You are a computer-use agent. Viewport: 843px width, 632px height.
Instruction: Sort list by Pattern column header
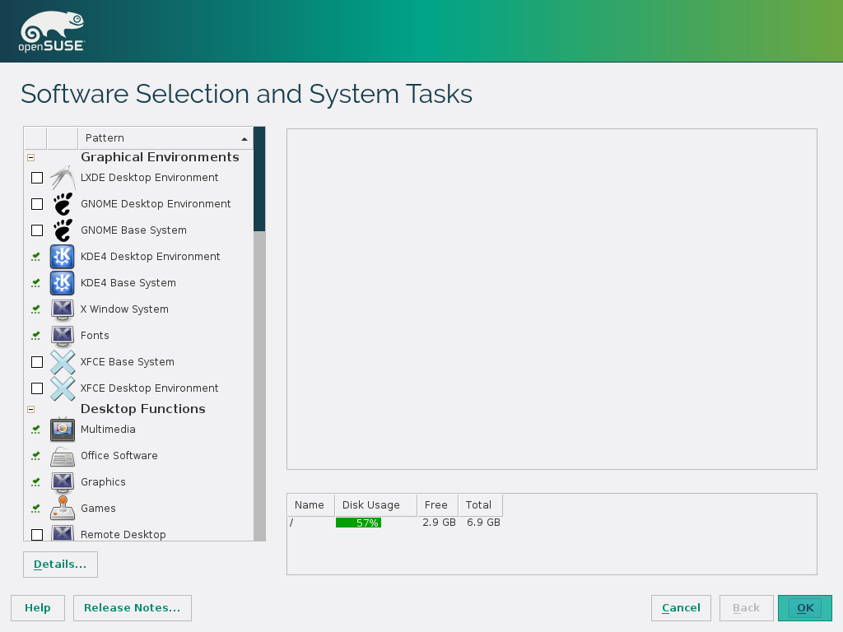pos(165,137)
